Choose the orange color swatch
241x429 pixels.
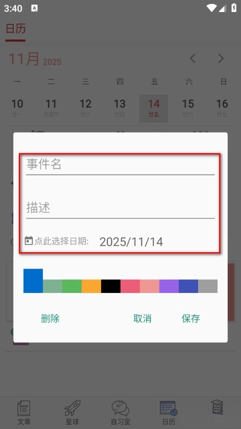coord(91,286)
